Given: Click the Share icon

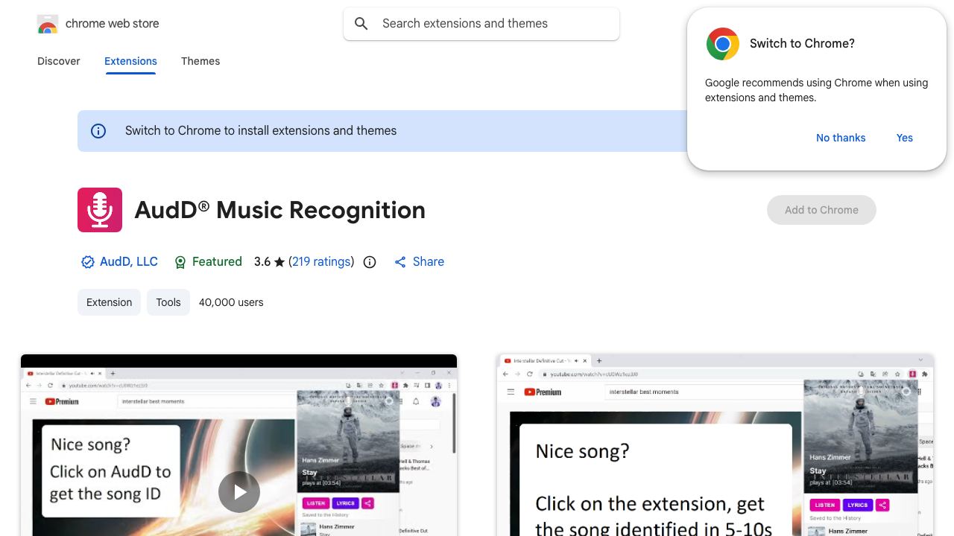Looking at the screenshot, I should click(x=400, y=262).
